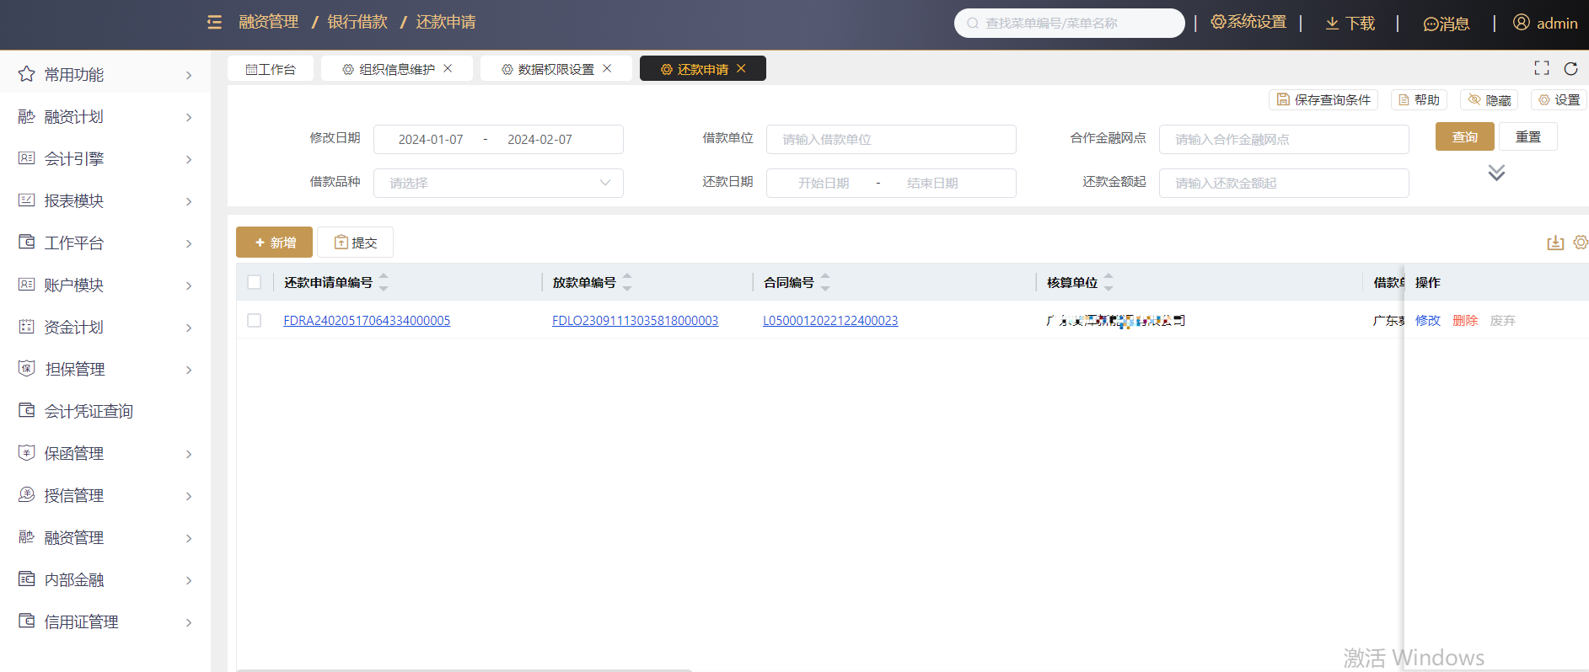This screenshot has height=672, width=1589.
Task: Click the 合作金融网点 input field
Action: click(1284, 139)
